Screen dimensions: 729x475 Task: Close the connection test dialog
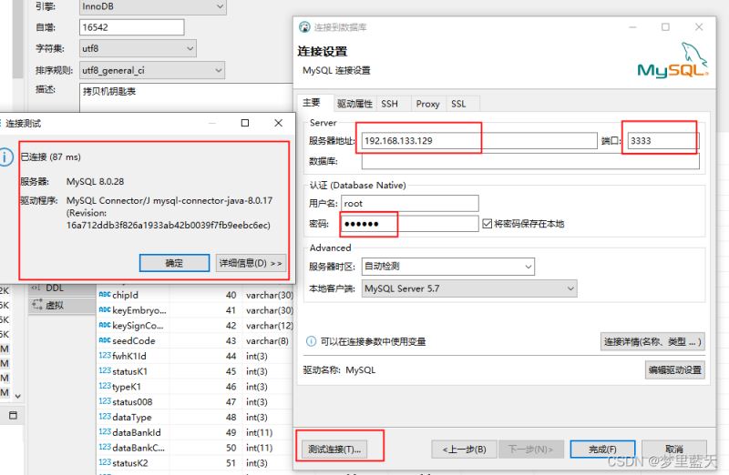pos(279,123)
